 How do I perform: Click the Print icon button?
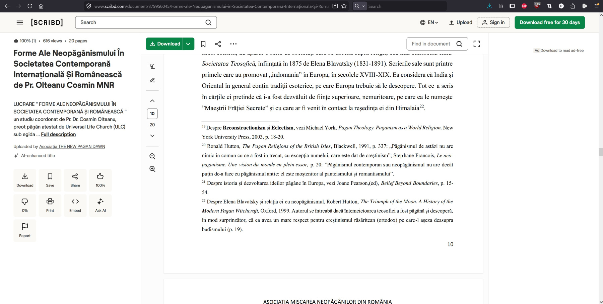50,205
